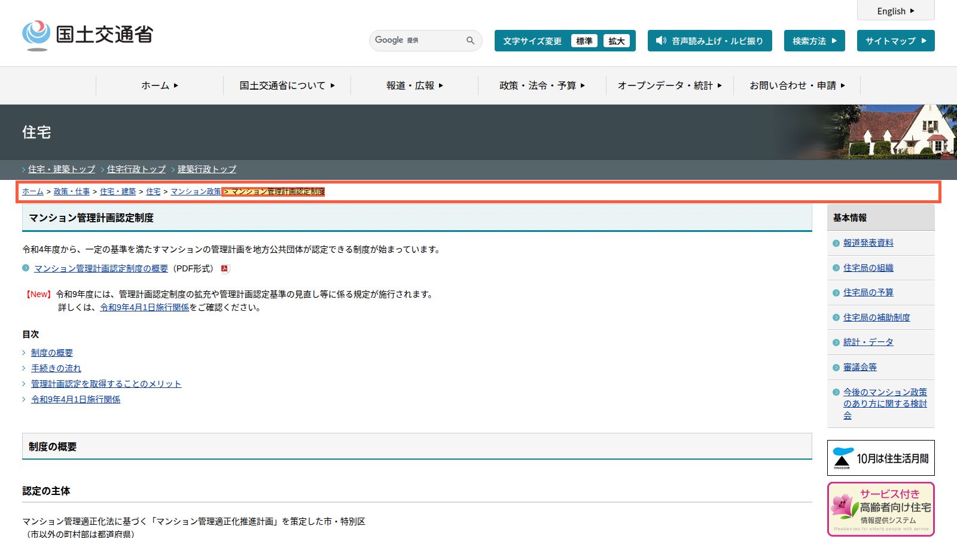Open 統計・データ in sidebar
957x538 pixels.
(868, 342)
